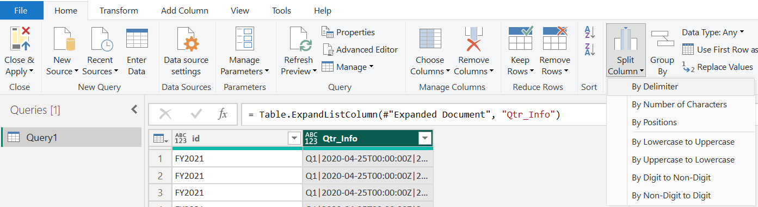758x207 pixels.
Task: Open Qtr_Info column filter dropdown
Action: pos(425,139)
